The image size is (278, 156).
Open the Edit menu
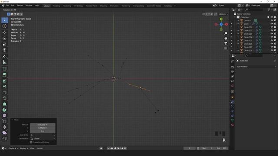pyautogui.click(x=13, y=6)
